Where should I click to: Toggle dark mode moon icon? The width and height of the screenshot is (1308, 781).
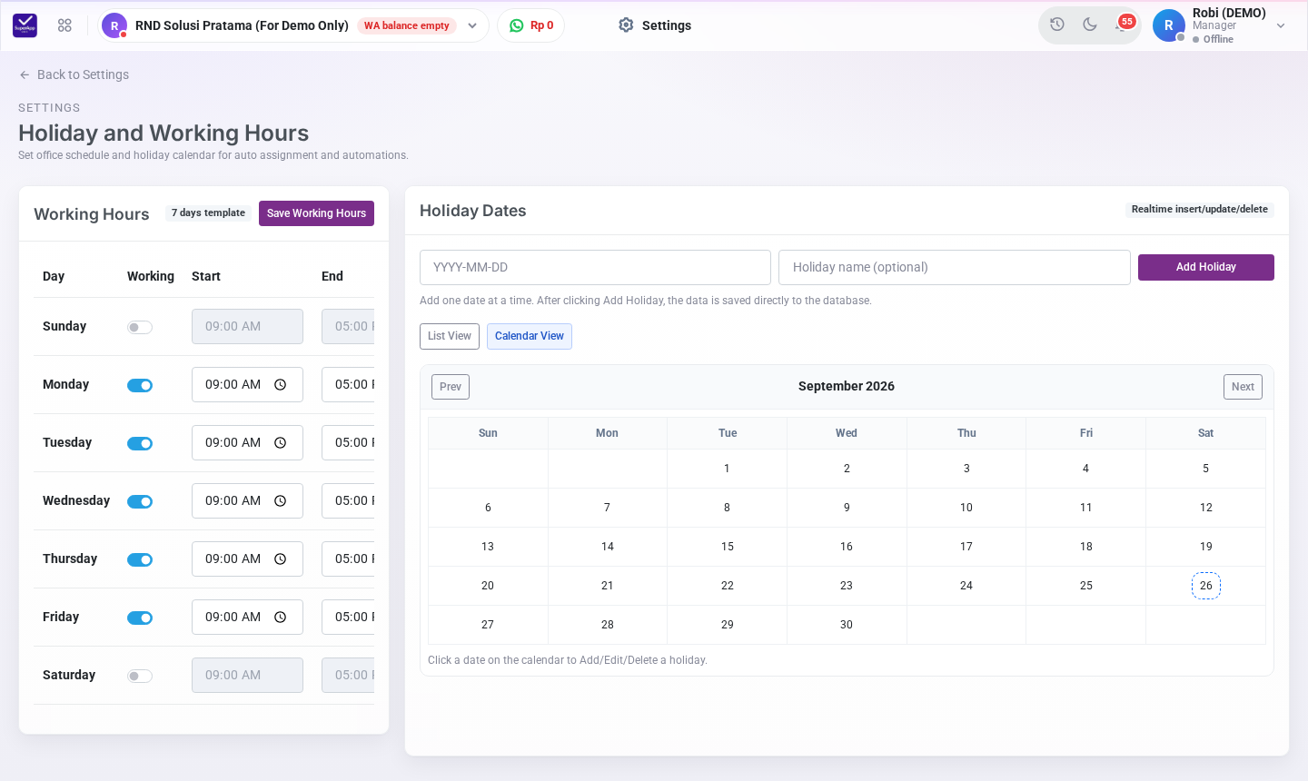(1090, 25)
